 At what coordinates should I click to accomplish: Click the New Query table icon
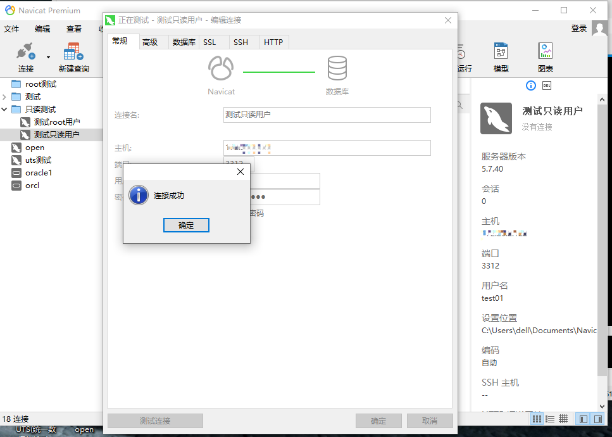tap(73, 51)
